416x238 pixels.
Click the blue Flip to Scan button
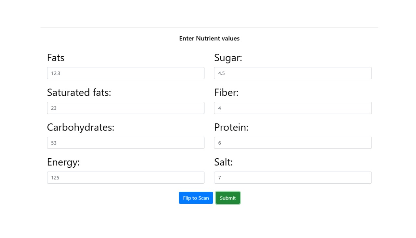point(196,198)
